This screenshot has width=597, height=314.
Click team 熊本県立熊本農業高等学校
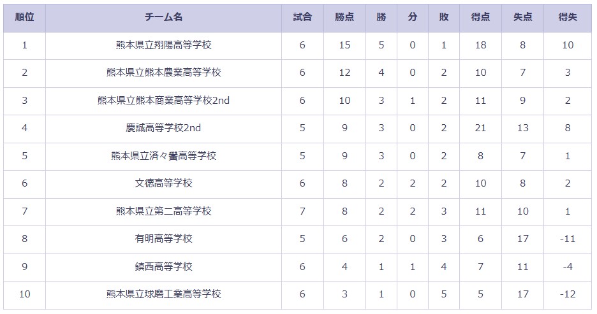pyautogui.click(x=164, y=73)
